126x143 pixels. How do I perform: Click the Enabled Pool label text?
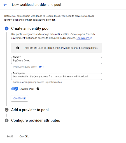click(27, 89)
